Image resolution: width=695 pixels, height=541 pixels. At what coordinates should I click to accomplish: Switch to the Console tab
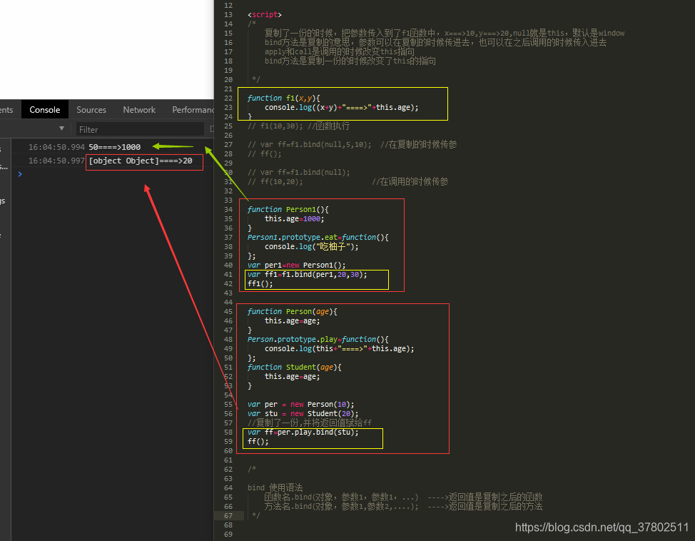point(44,109)
